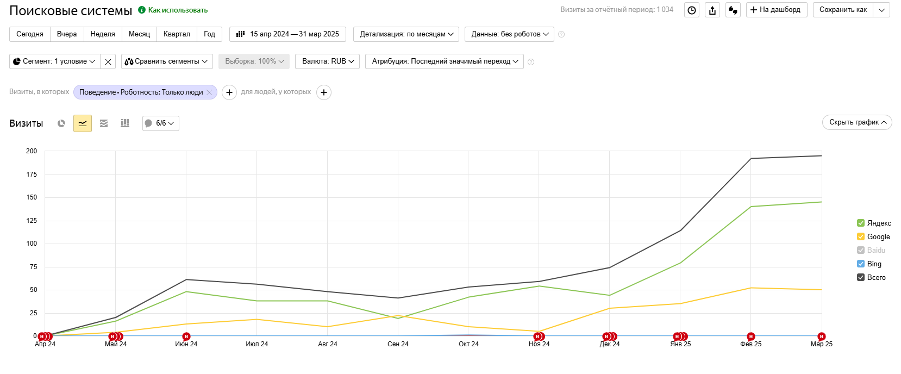Open the Как использовать help link

coord(177,10)
